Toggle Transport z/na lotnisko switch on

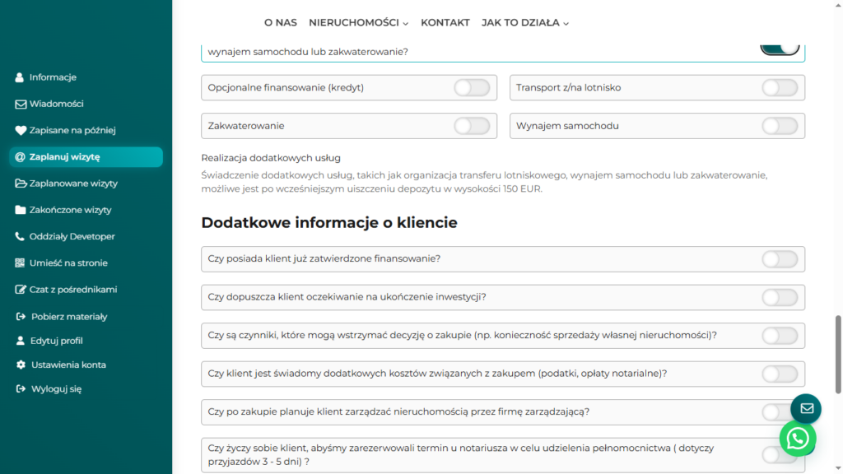click(780, 88)
